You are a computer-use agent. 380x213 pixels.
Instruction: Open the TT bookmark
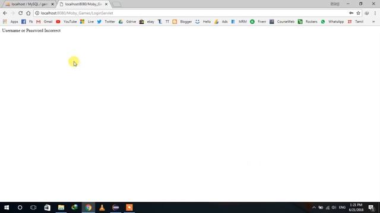click(x=163, y=21)
